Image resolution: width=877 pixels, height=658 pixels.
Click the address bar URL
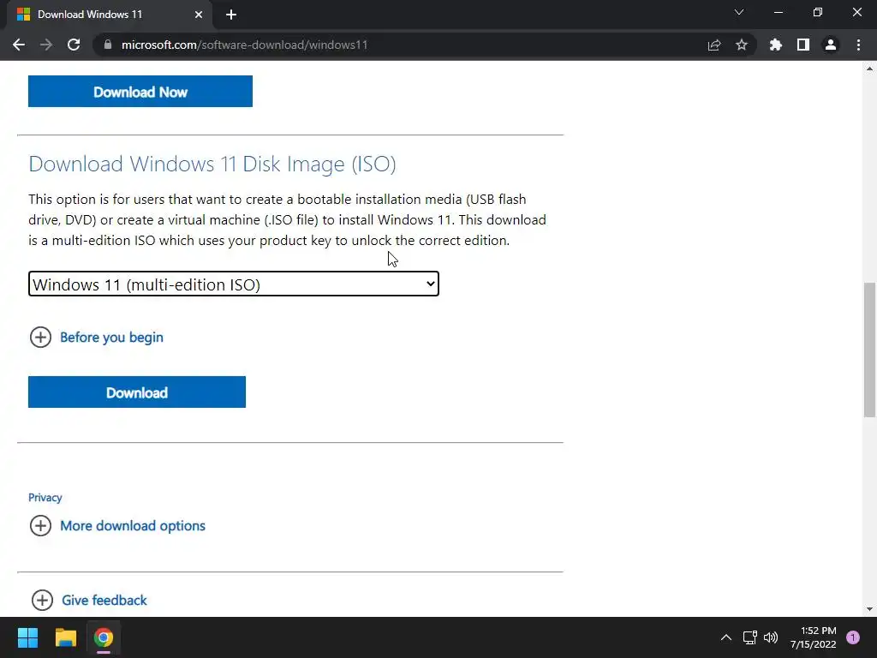(x=244, y=45)
